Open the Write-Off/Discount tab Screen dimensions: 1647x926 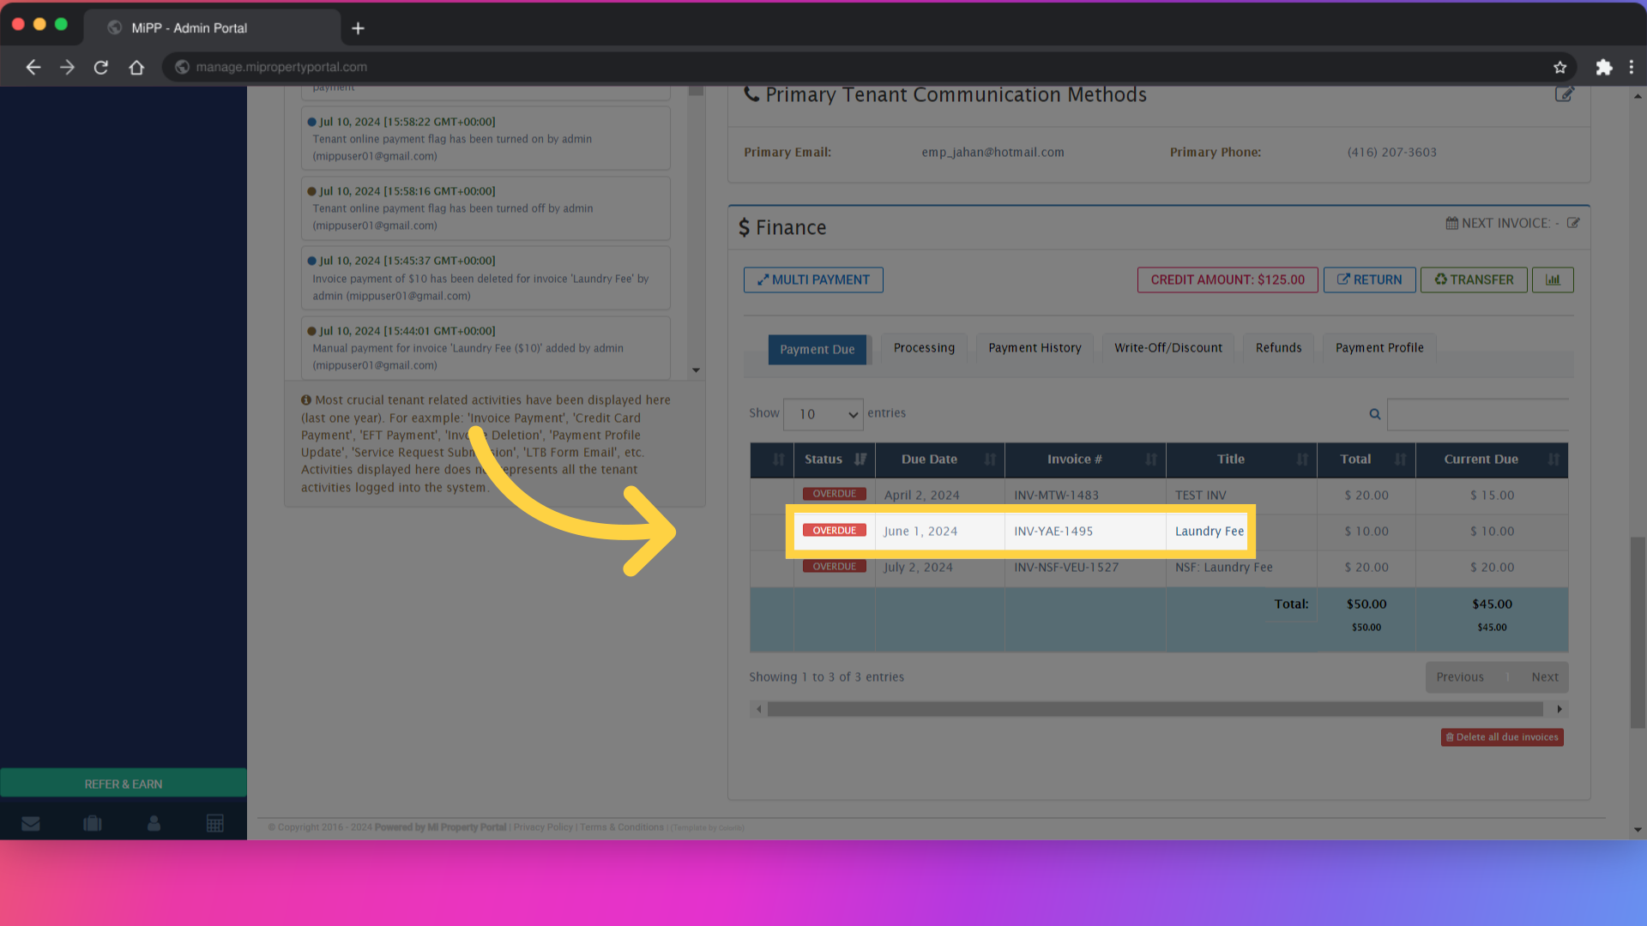1167,348
